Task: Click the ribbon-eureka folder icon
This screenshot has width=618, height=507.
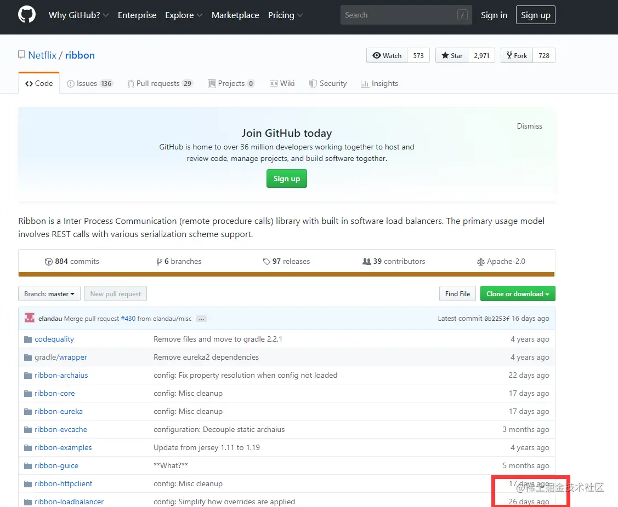Action: click(28, 412)
